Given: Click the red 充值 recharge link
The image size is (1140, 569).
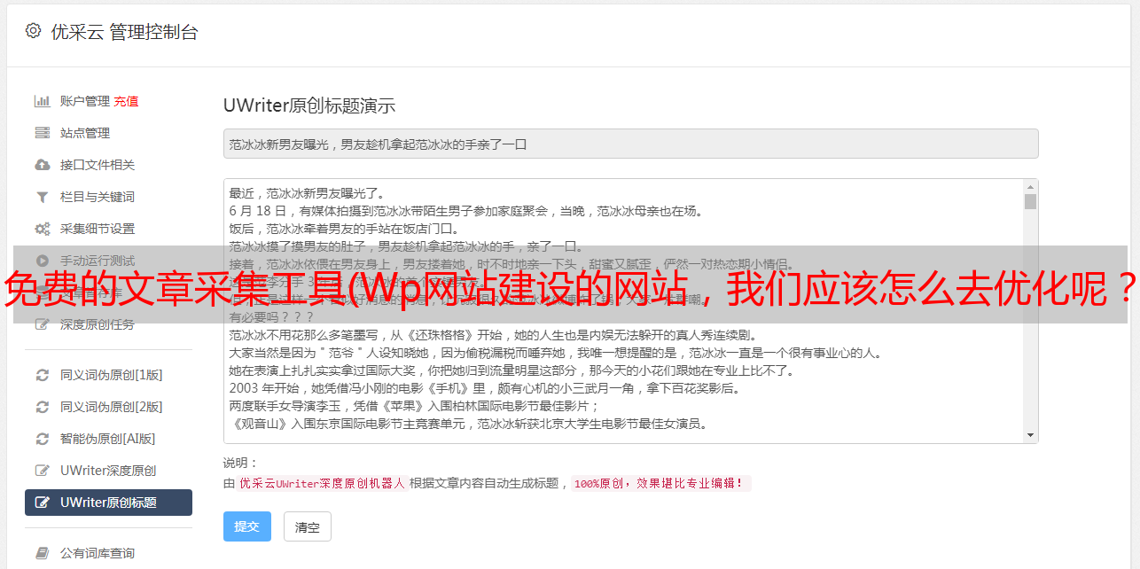Looking at the screenshot, I should tap(126, 101).
